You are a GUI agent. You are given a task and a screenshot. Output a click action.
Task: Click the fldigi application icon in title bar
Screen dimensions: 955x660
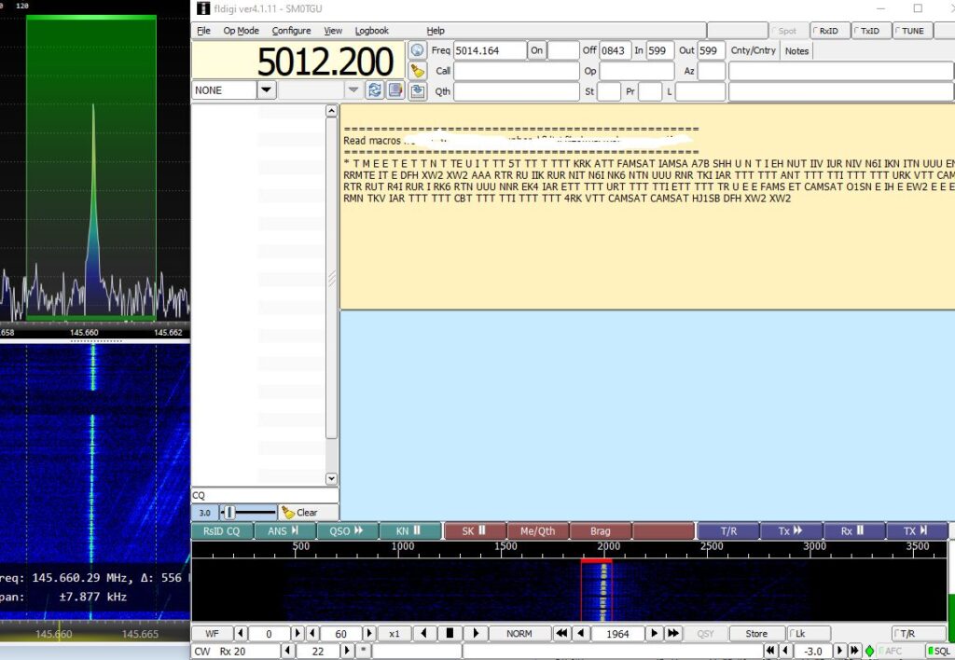(203, 8)
